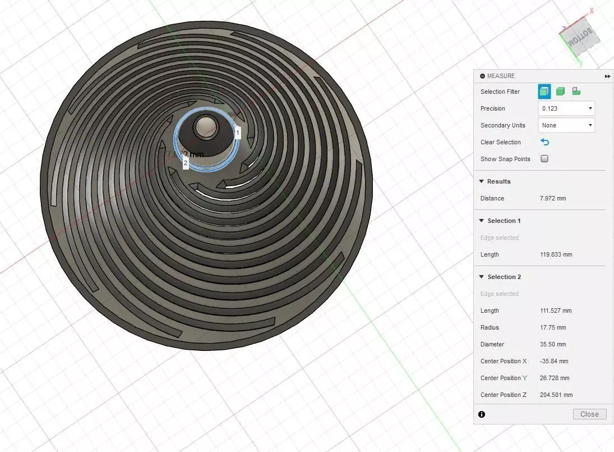Select the component selection filter icon

coord(576,92)
